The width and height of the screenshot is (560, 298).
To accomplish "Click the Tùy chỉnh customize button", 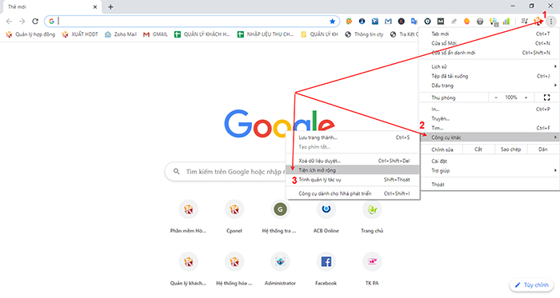I will 531,284.
